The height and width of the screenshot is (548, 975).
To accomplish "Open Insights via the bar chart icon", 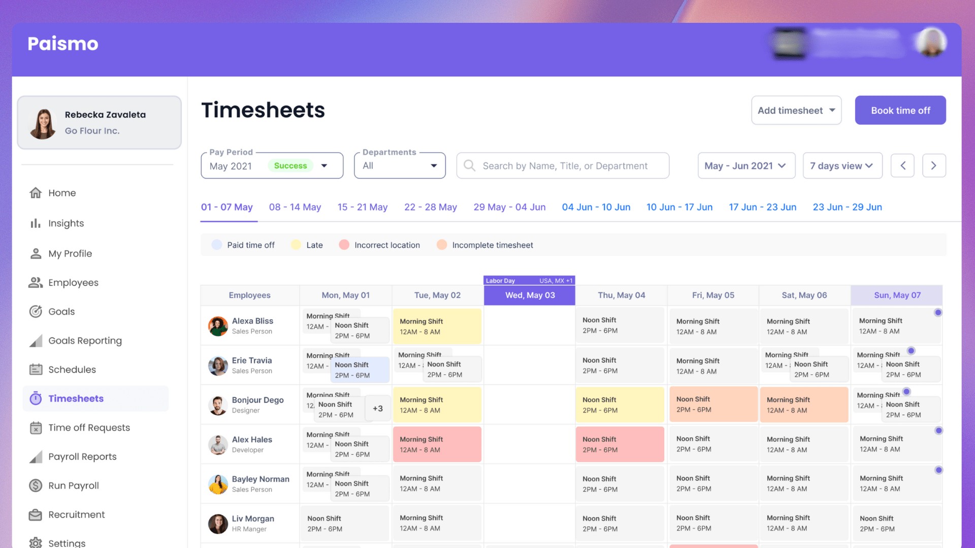I will point(36,223).
